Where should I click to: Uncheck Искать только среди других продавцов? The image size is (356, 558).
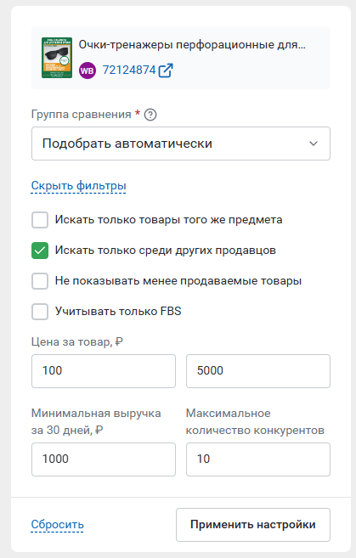(40, 251)
